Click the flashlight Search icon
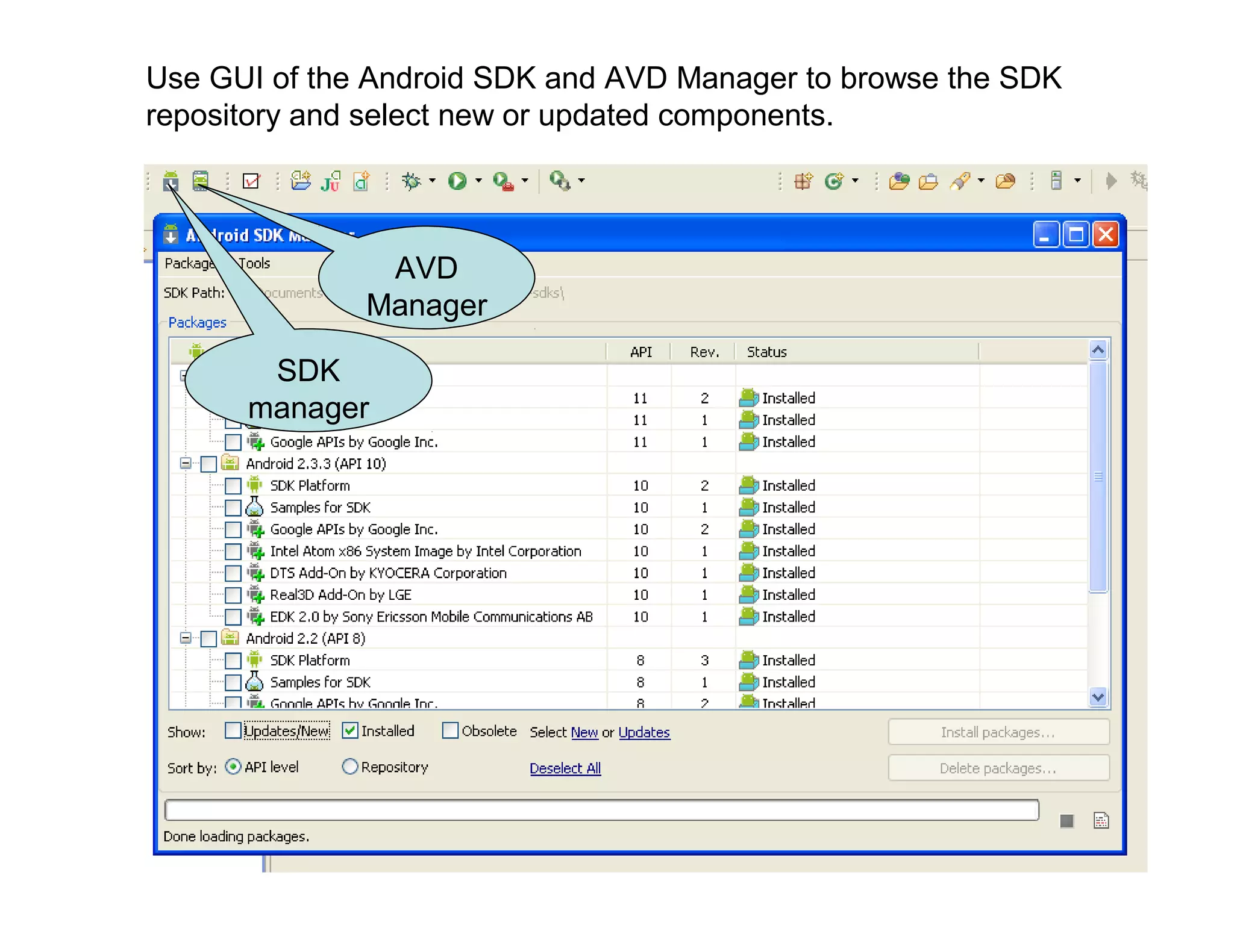The height and width of the screenshot is (925, 1234). pyautogui.click(x=960, y=181)
